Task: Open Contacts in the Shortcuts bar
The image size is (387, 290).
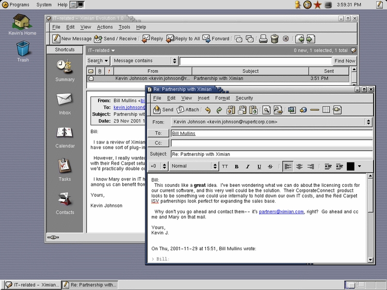Action: (x=64, y=202)
